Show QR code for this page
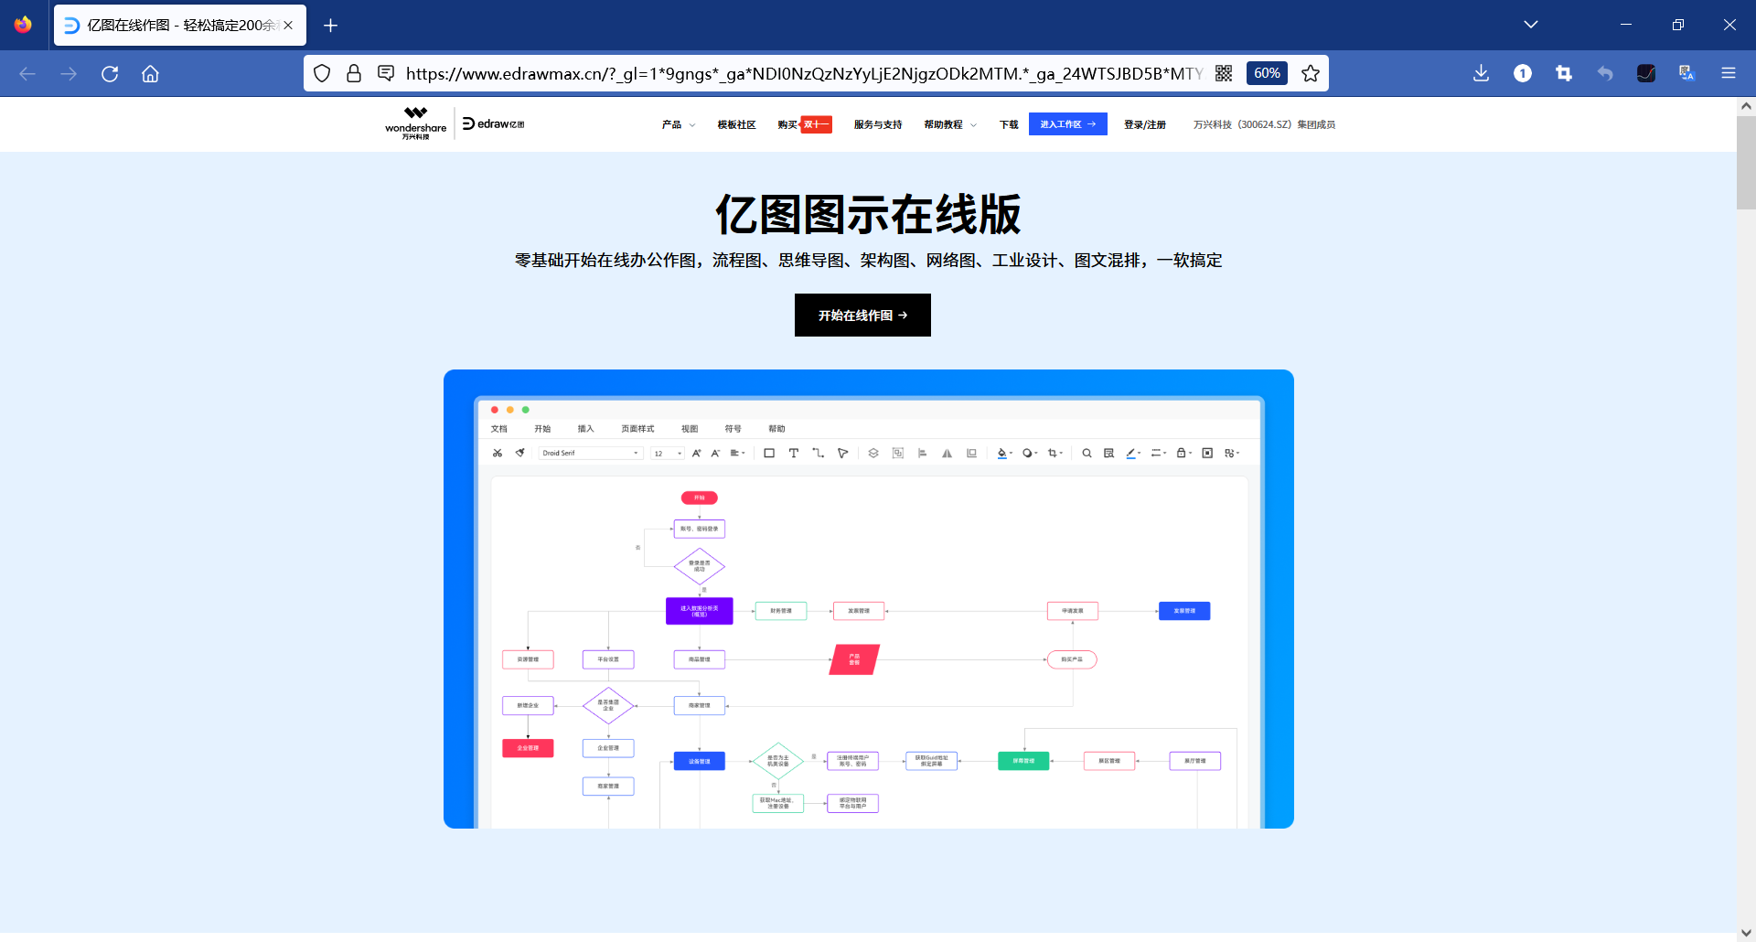This screenshot has height=942, width=1756. [x=1224, y=73]
